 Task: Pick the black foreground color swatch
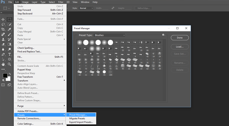[5, 75]
